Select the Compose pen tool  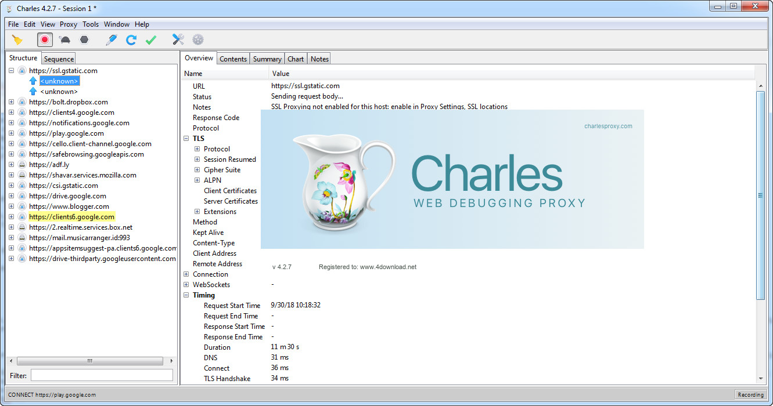pos(112,40)
